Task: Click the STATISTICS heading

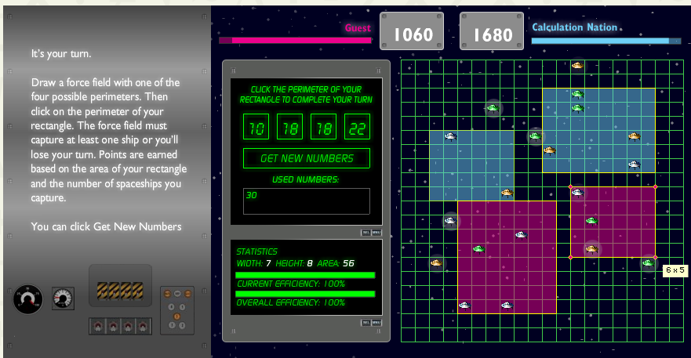Action: 257,251
